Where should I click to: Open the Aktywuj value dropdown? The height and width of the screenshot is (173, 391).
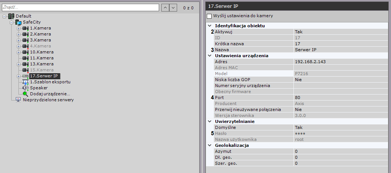(340, 32)
